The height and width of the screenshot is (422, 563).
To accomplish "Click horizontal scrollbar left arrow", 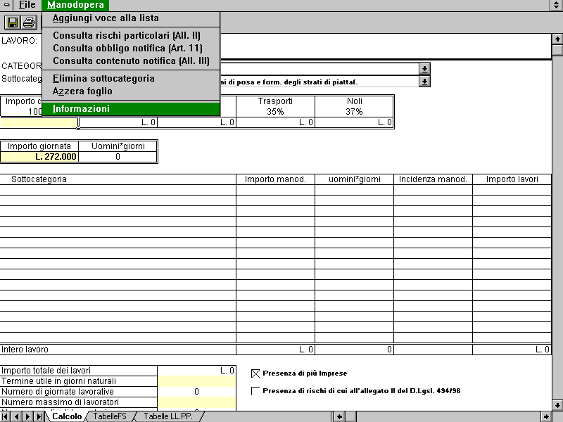I will tap(339, 416).
